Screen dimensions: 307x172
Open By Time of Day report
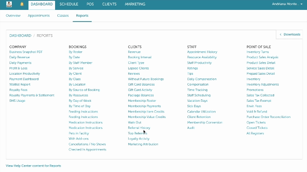pos(79,106)
